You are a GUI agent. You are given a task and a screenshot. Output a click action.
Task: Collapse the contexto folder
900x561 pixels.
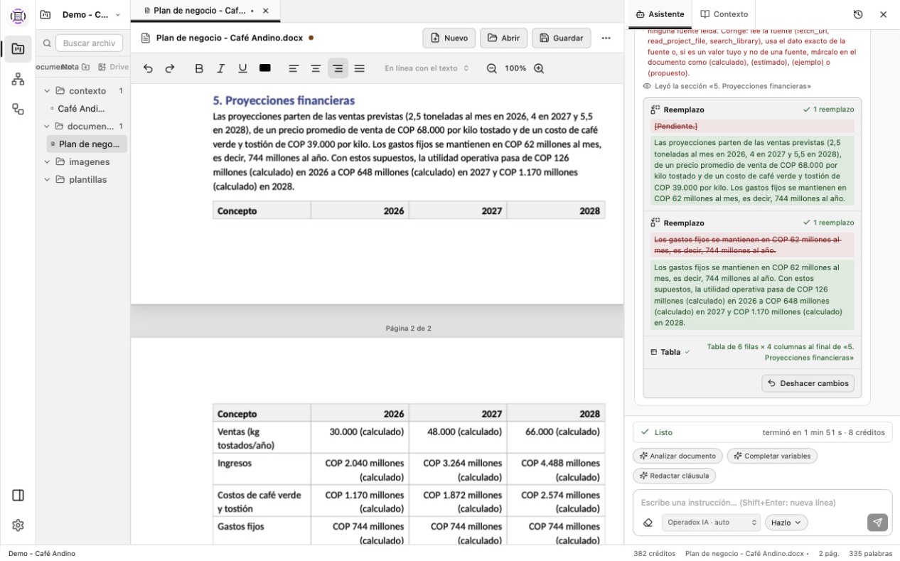[x=47, y=91]
